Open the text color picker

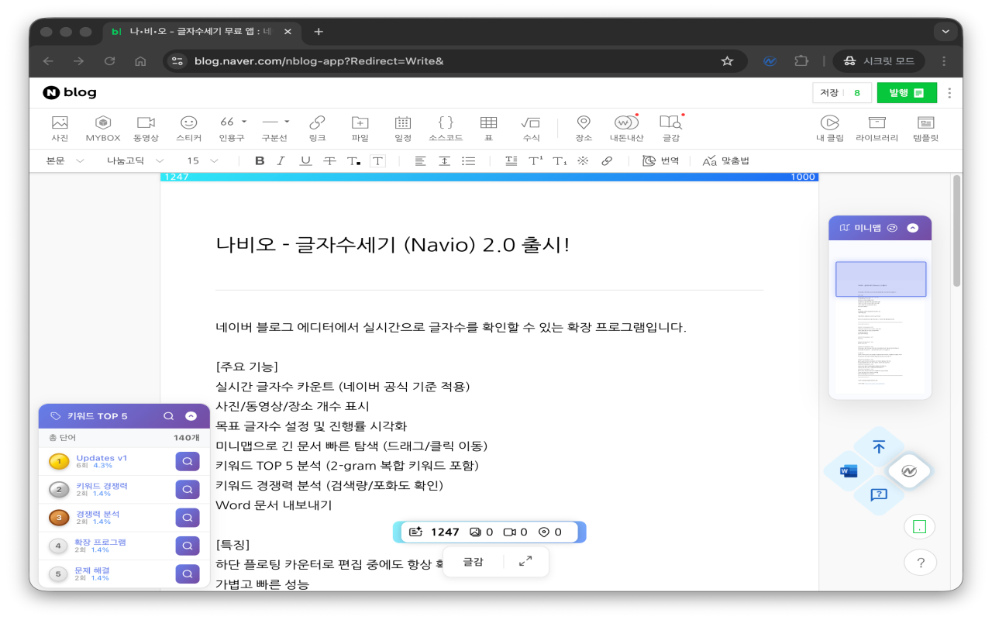point(353,160)
